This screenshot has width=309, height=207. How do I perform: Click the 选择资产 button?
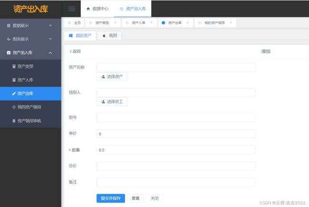point(112,76)
